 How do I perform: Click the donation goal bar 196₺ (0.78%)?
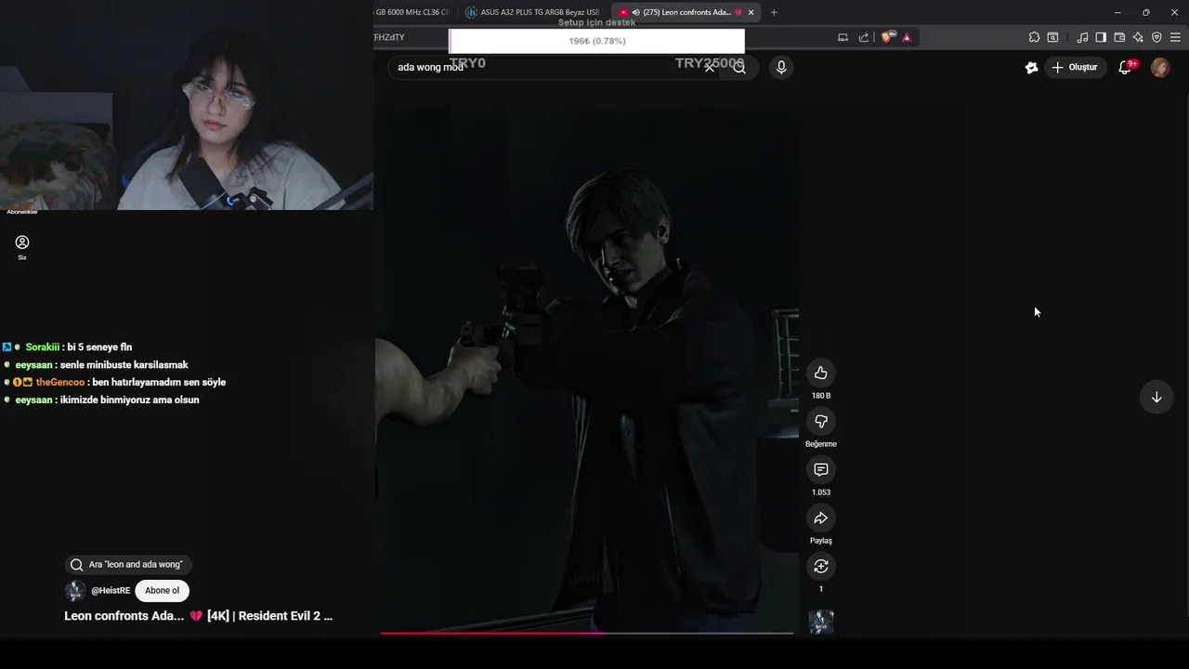596,41
